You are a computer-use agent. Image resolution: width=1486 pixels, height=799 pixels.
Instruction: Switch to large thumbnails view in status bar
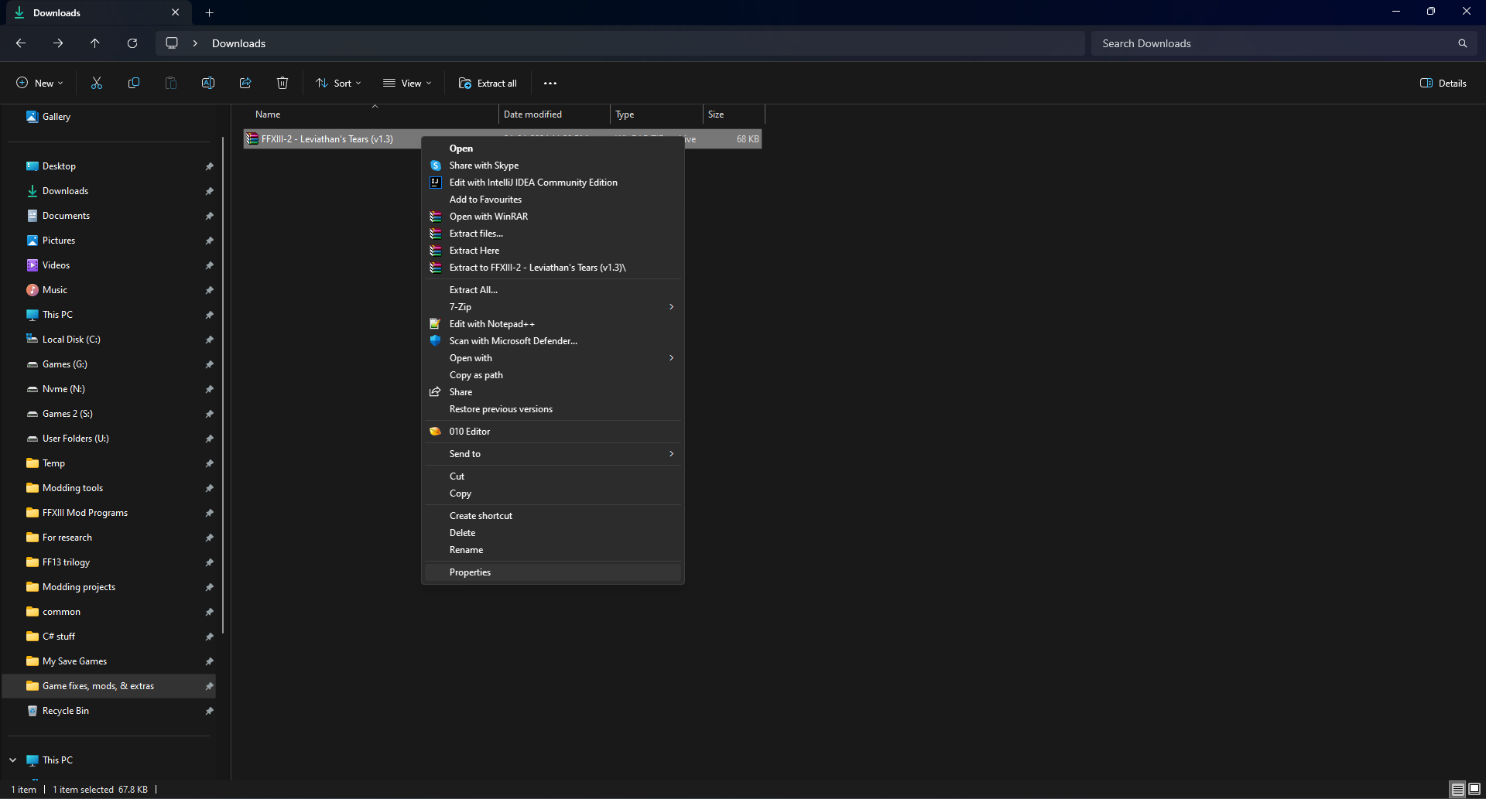pyautogui.click(x=1474, y=789)
